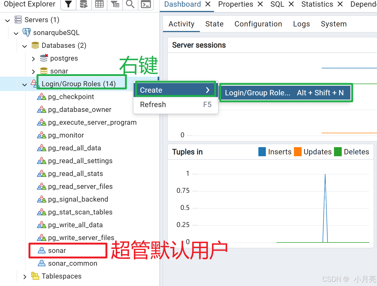This screenshot has width=377, height=286.
Task: Close the Properties tab
Action: 260,4
